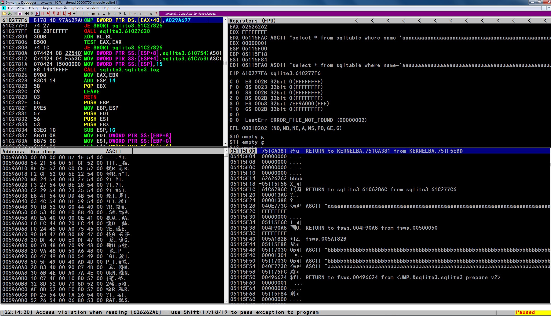
Task: Select stack row RETURN to fsws.004F90A8
Action: click(390, 228)
